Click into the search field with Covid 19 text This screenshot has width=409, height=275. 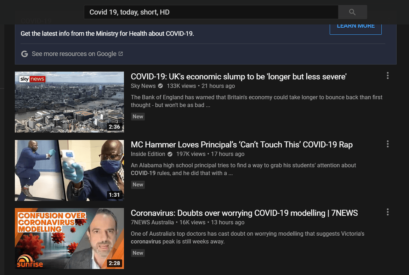[211, 12]
